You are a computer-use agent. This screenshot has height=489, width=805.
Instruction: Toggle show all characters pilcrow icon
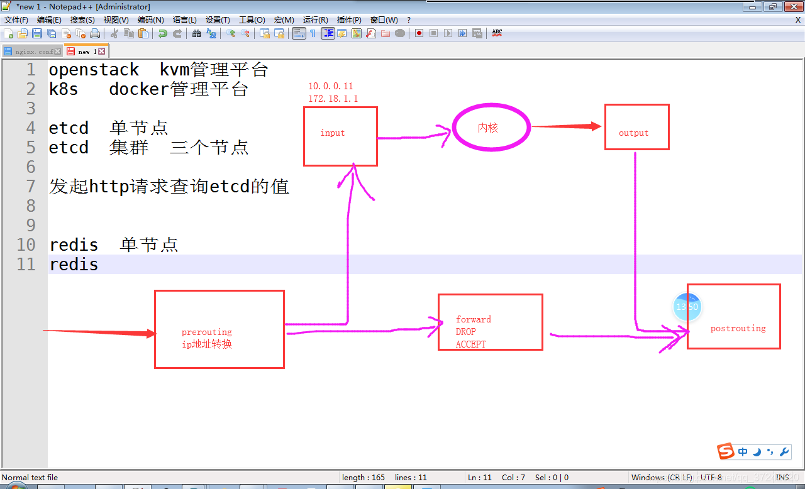coord(313,33)
